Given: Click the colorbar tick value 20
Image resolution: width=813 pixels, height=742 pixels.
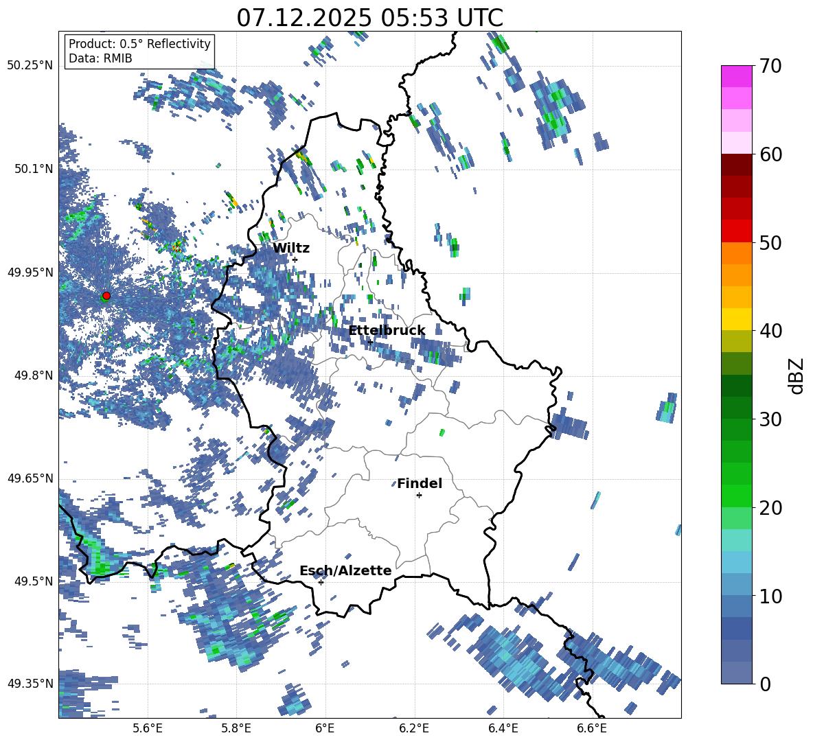Looking at the screenshot, I should [x=770, y=507].
